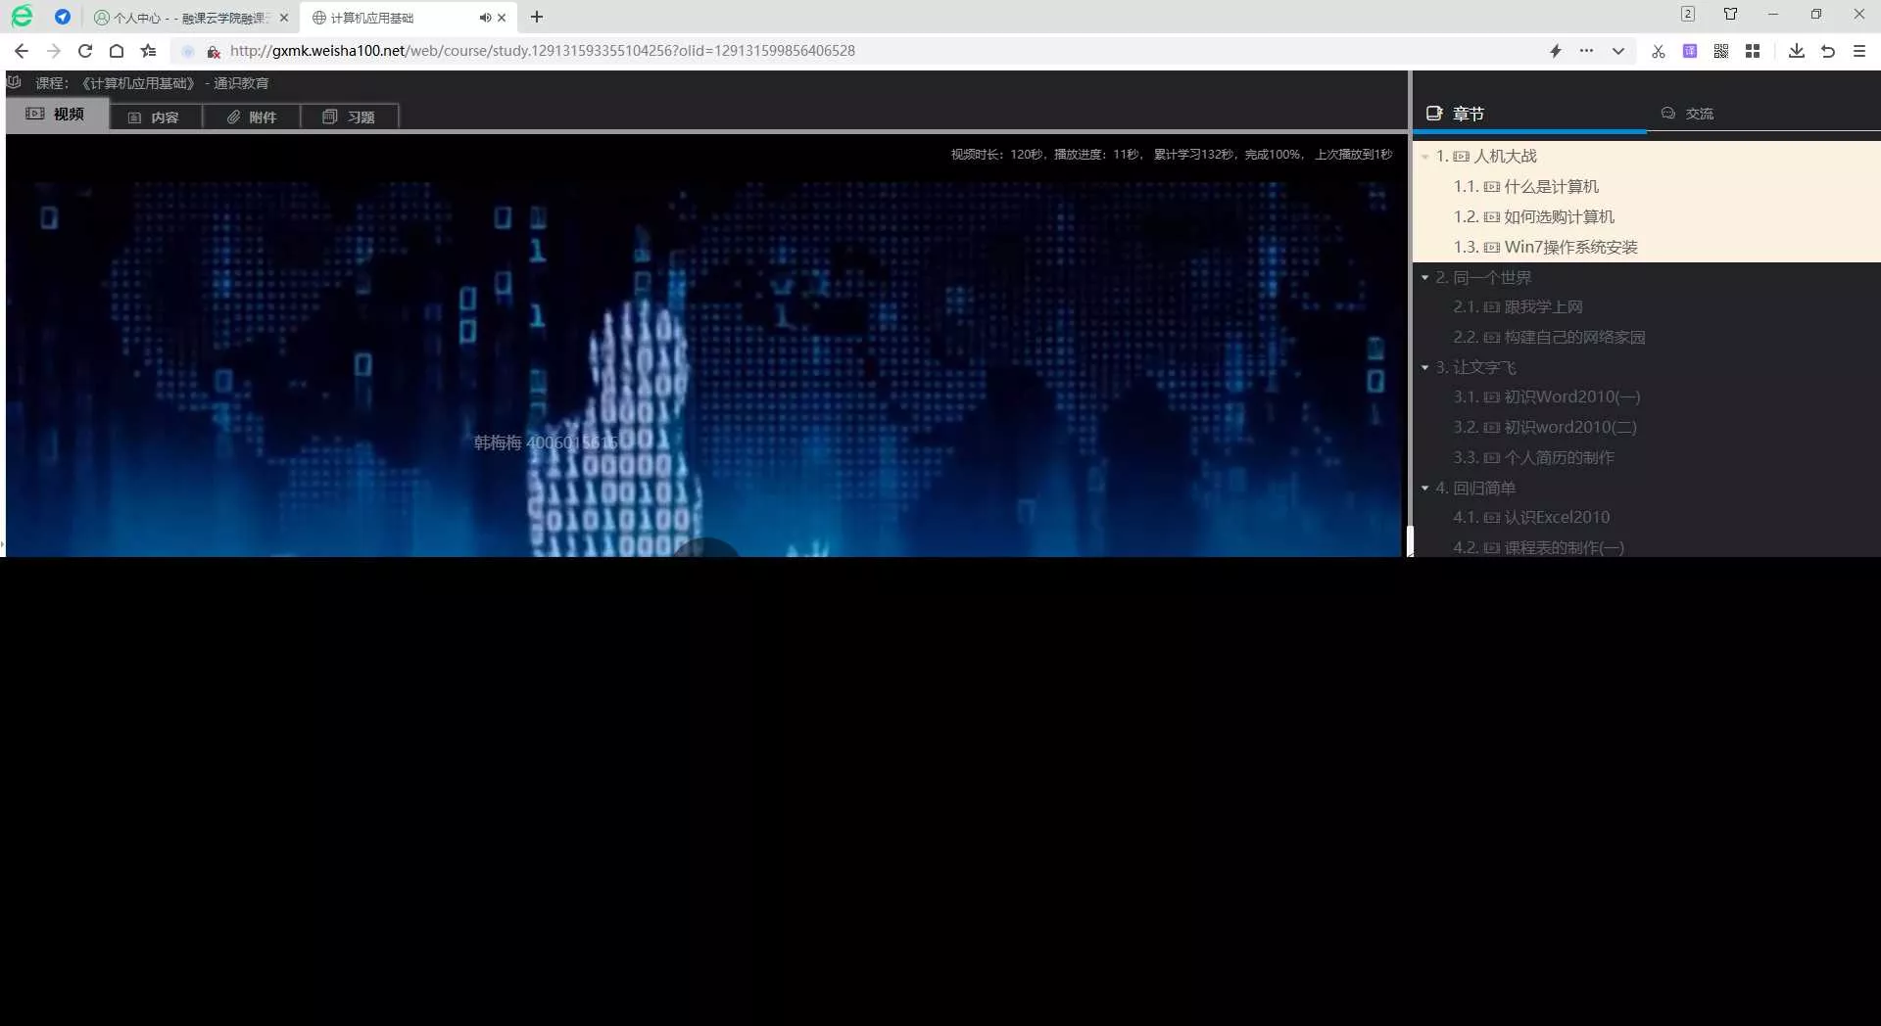Expand address bar dropdown chevron
The width and height of the screenshot is (1881, 1026).
click(1617, 51)
